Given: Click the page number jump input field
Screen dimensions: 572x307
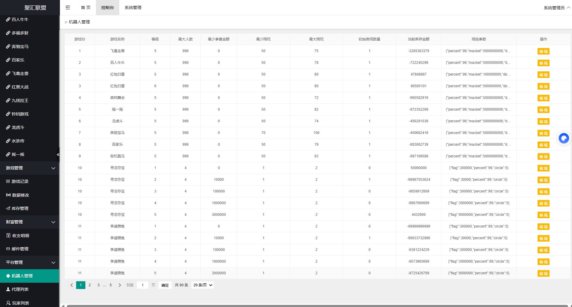Looking at the screenshot, I should tap(143, 285).
